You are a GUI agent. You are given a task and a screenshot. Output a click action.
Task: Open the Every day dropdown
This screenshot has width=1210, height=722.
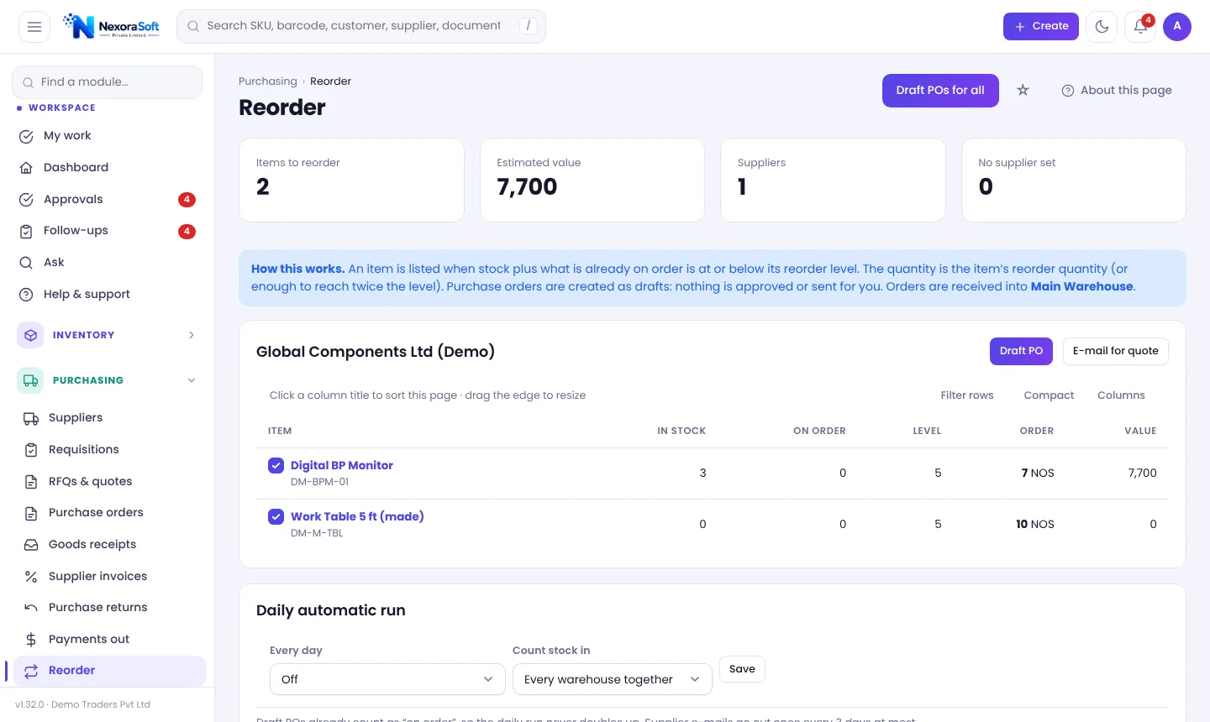click(x=387, y=679)
